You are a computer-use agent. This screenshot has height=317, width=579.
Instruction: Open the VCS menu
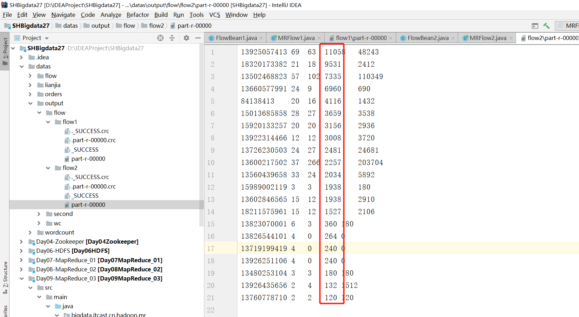pyautogui.click(x=215, y=15)
